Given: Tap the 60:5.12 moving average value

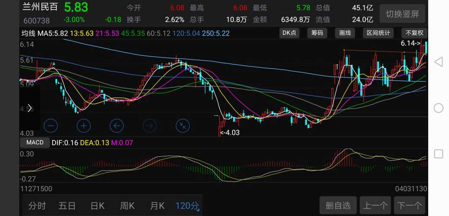Looking at the screenshot, I should pos(159,33).
